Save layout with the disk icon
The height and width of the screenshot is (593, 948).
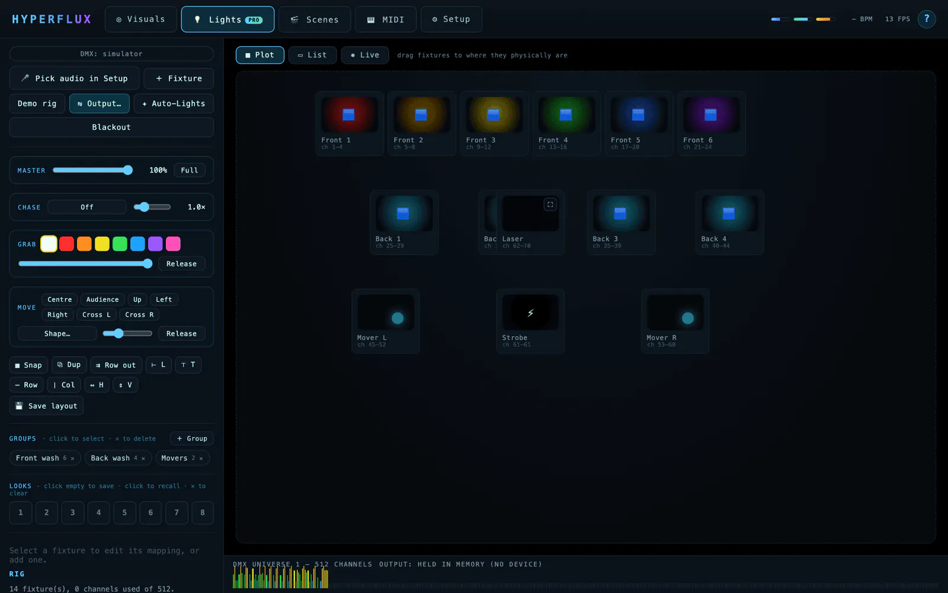[46, 406]
